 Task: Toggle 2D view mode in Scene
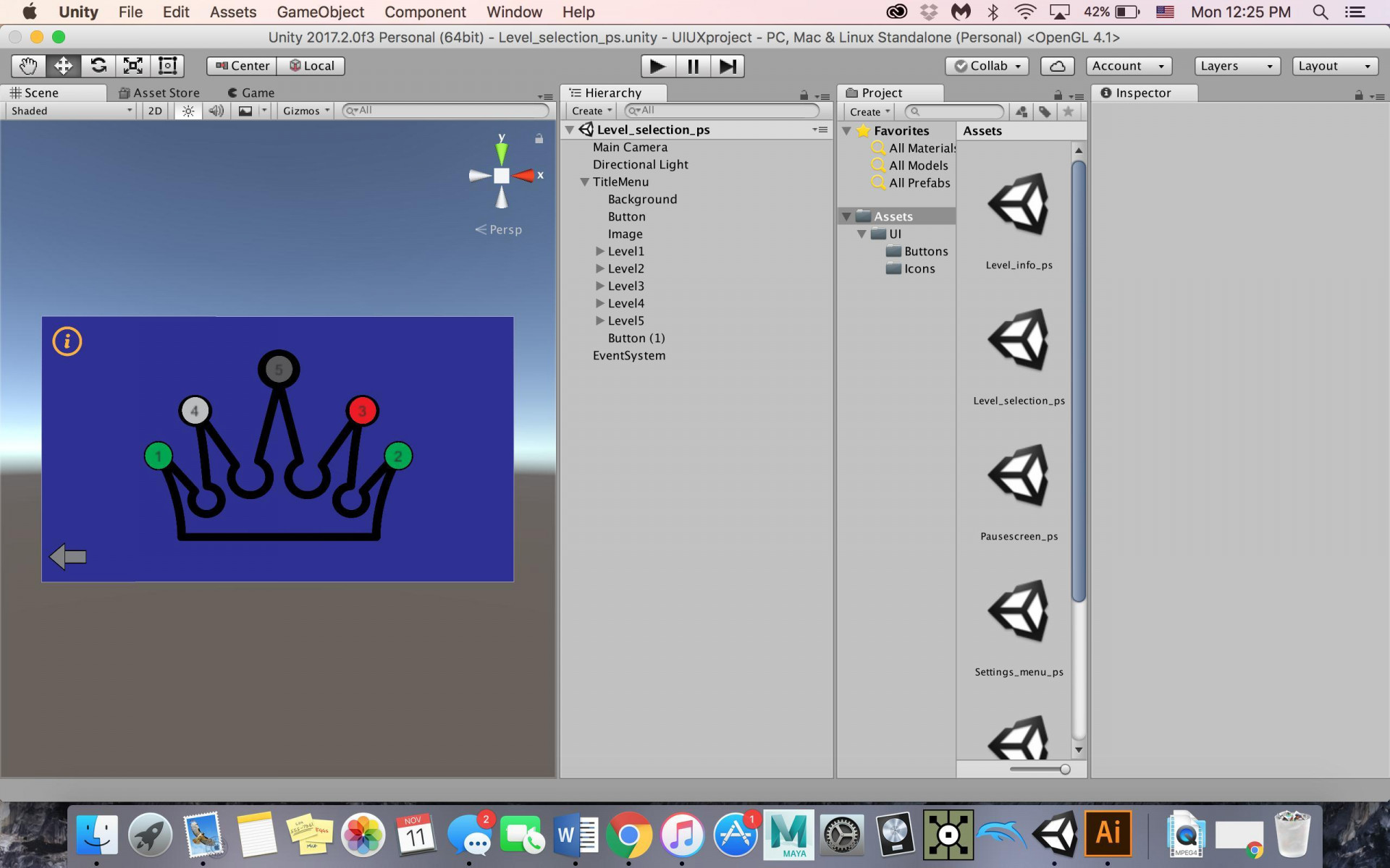tap(155, 111)
